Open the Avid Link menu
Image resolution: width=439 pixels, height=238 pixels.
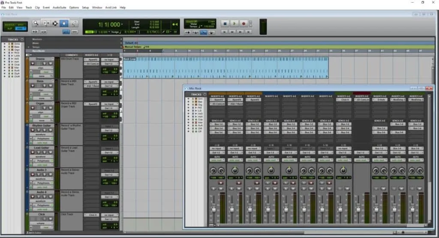pyautogui.click(x=111, y=8)
